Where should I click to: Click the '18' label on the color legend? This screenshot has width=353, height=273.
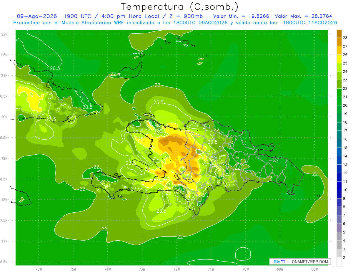pyautogui.click(x=345, y=123)
